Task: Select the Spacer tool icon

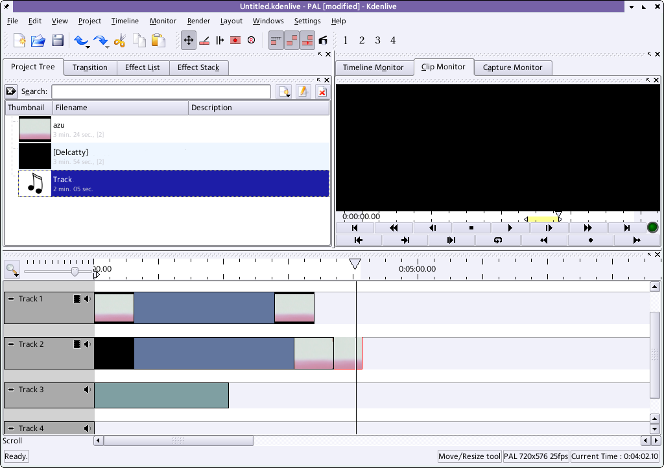Action: 220,40
